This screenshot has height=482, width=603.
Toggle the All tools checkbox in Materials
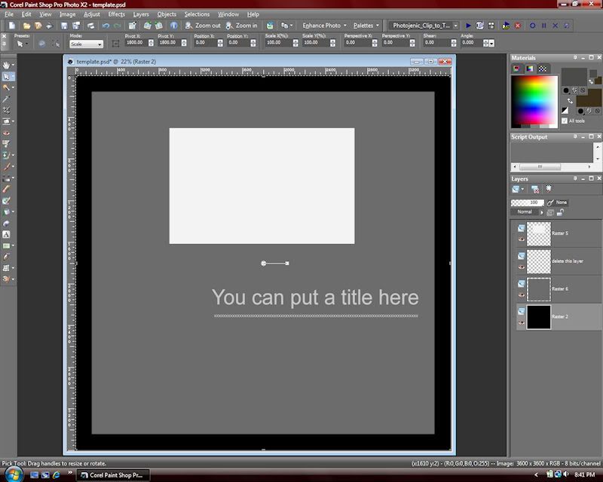coord(565,120)
